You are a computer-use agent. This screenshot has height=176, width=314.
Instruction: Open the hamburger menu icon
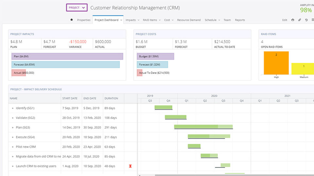(313, 20)
